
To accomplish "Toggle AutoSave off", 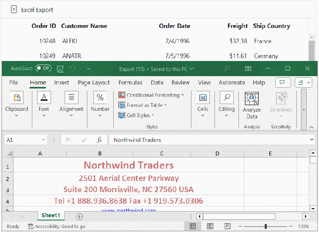I will click(x=43, y=68).
